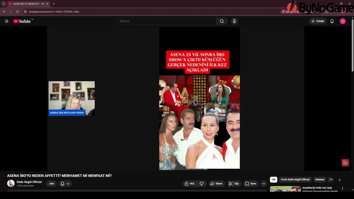View site information icon in address bar
The image size is (354, 199).
pyautogui.click(x=25, y=12)
